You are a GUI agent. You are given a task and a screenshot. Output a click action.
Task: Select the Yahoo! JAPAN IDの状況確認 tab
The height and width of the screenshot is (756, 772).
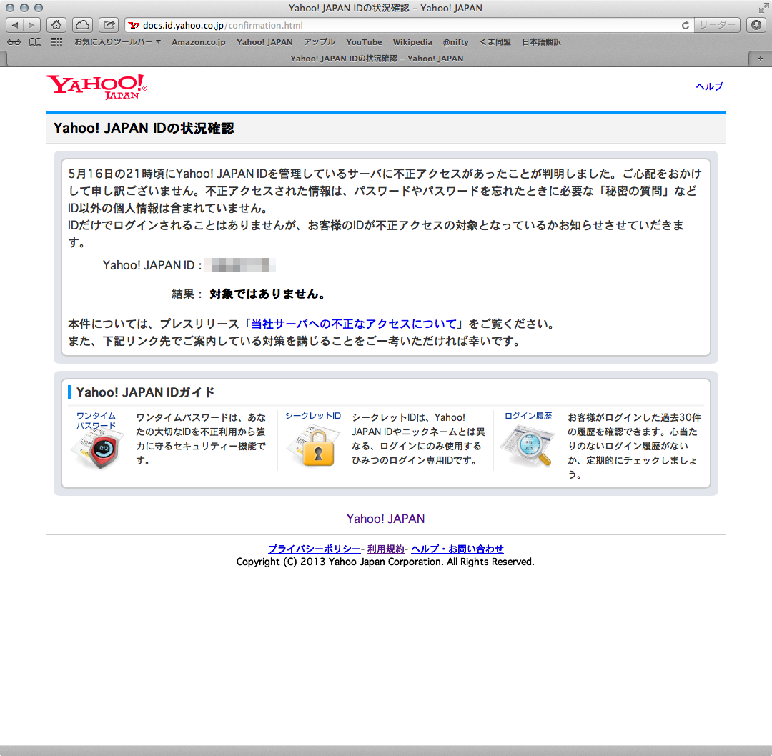pos(377,59)
